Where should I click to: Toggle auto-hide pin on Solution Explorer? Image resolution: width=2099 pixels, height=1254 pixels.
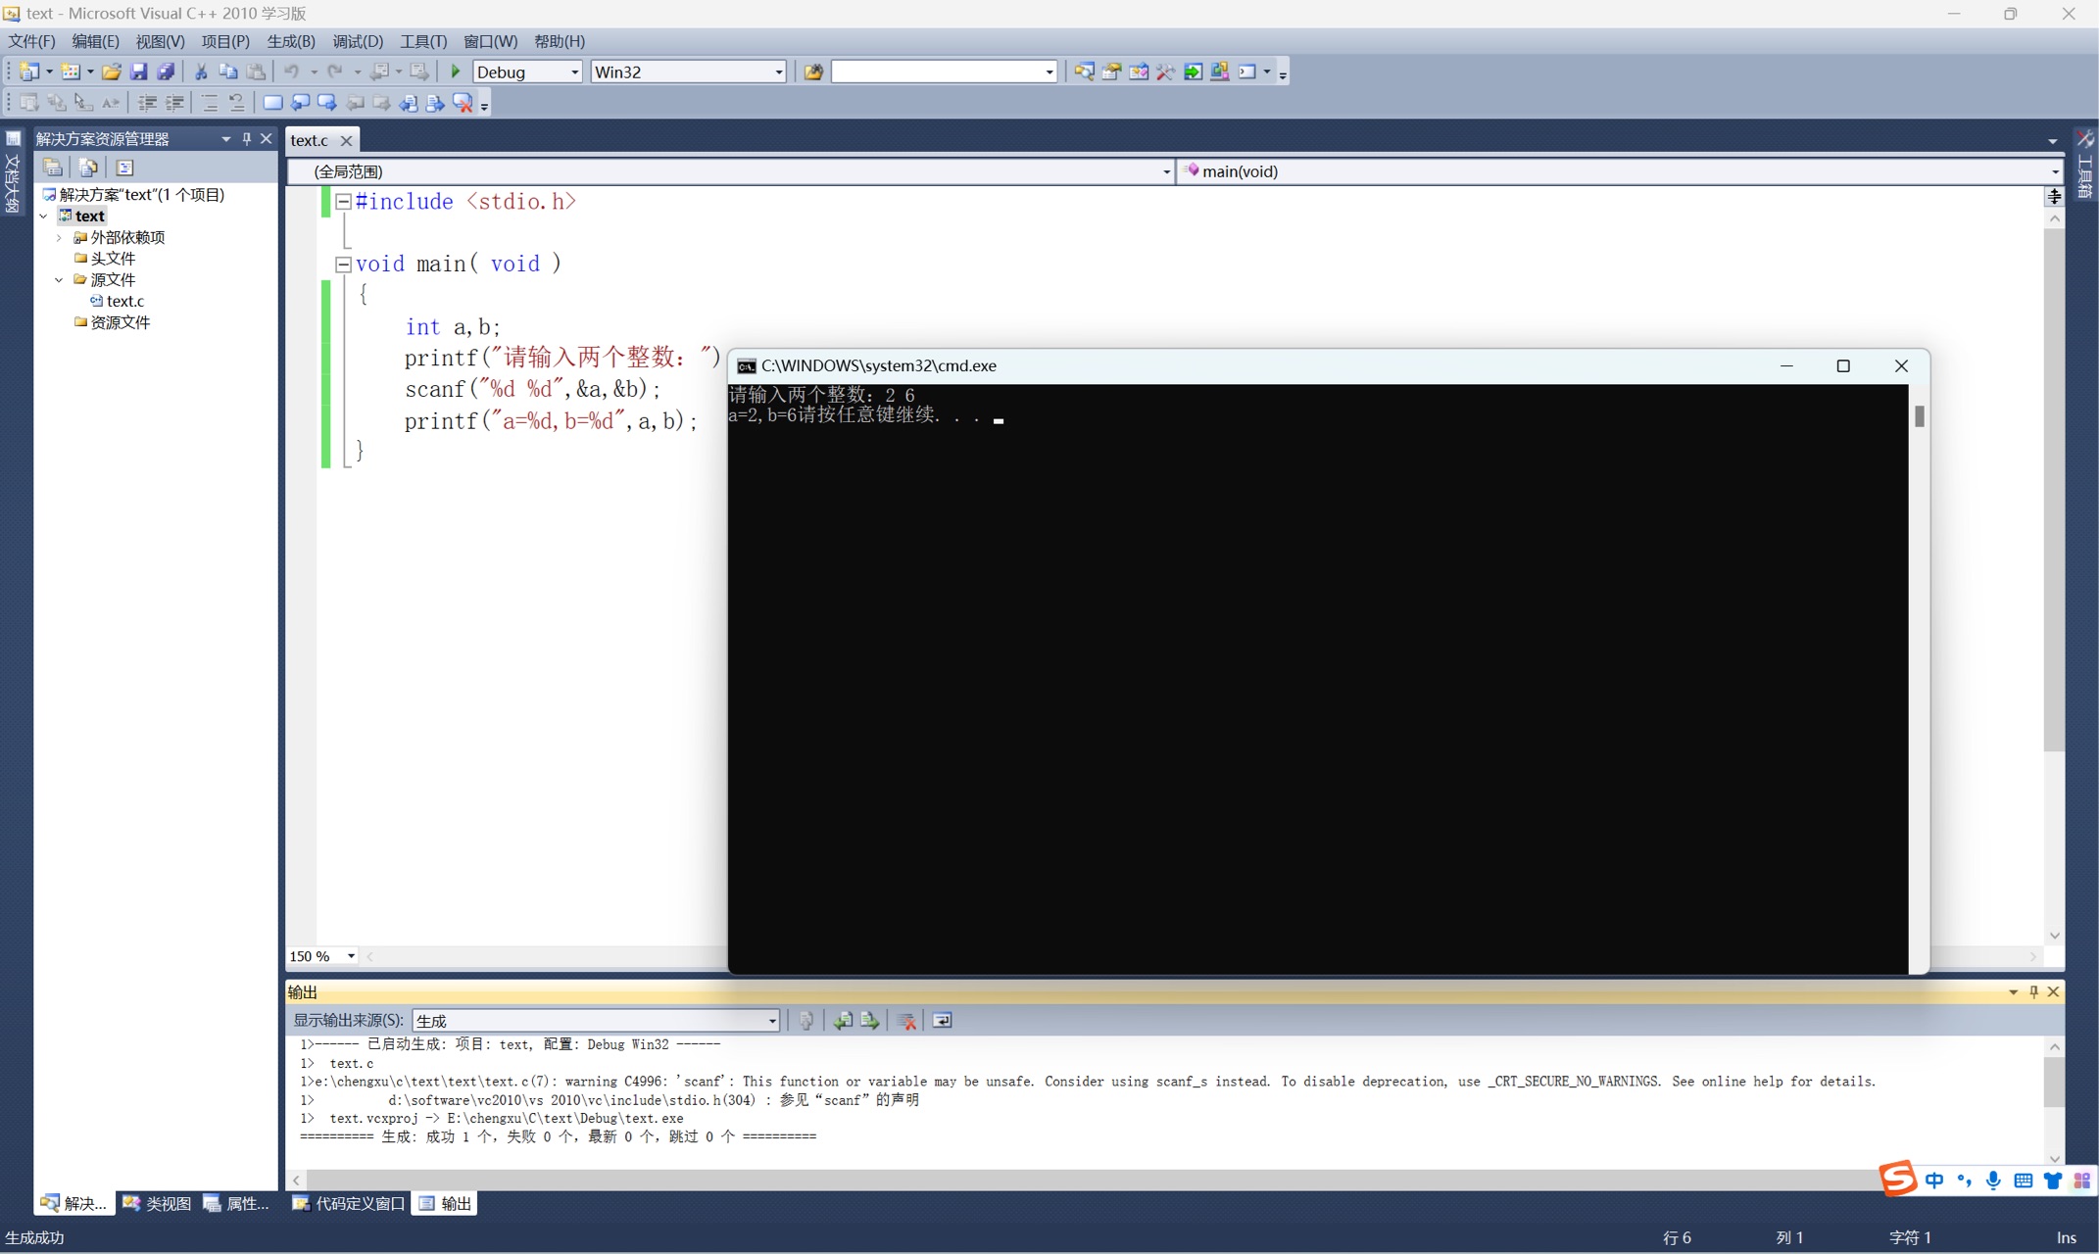[246, 139]
